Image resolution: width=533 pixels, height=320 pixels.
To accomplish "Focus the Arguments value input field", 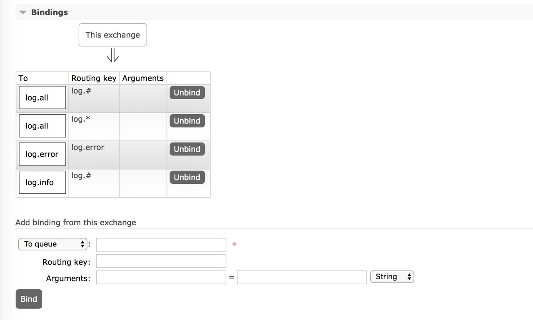I will click(302, 278).
